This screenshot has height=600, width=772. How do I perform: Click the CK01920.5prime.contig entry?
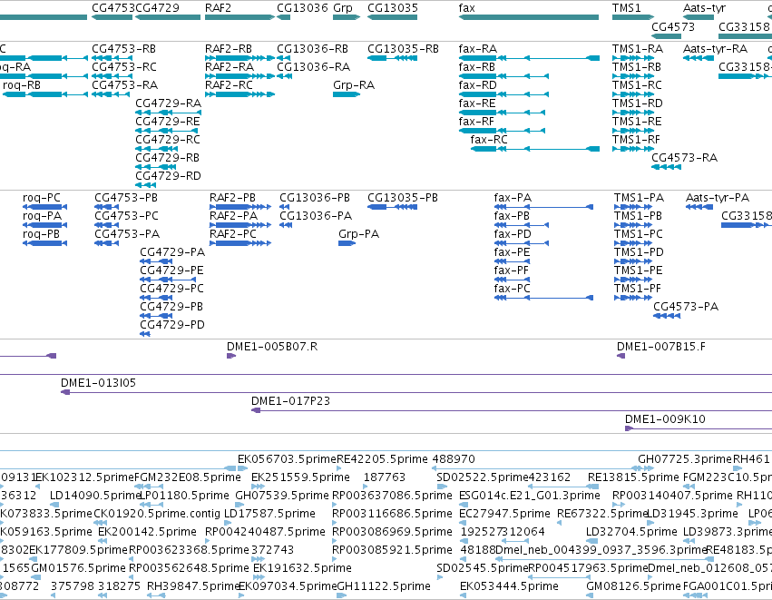point(157,514)
